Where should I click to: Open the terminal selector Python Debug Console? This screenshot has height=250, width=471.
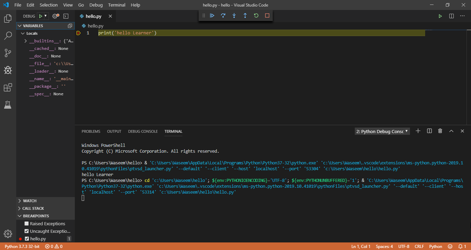pos(382,131)
